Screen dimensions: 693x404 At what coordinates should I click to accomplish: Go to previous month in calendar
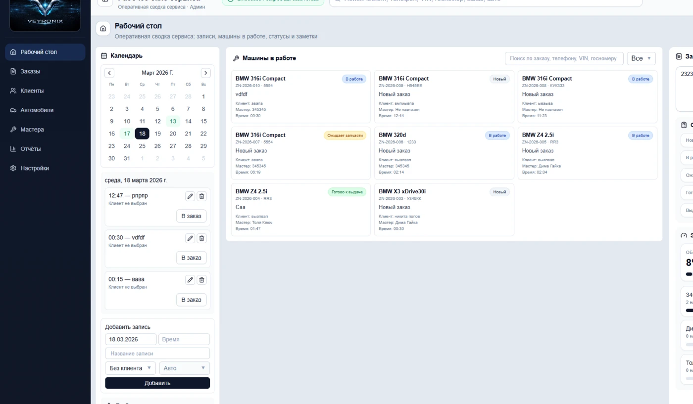click(x=109, y=73)
